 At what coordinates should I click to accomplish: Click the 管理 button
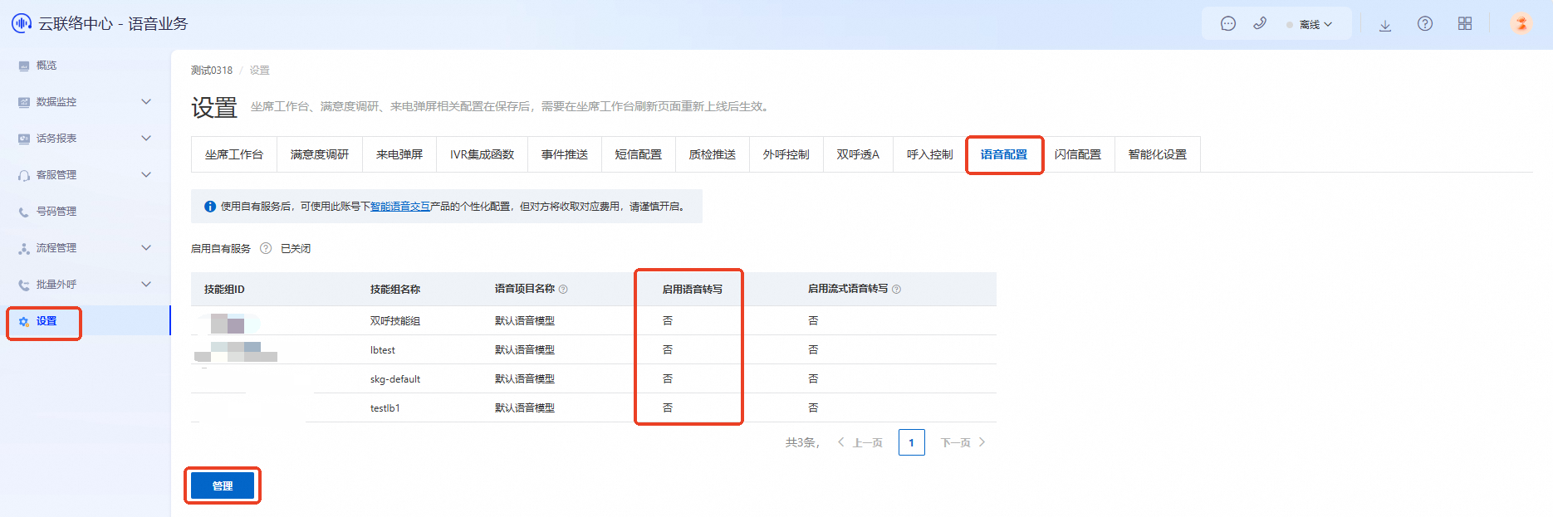point(223,485)
